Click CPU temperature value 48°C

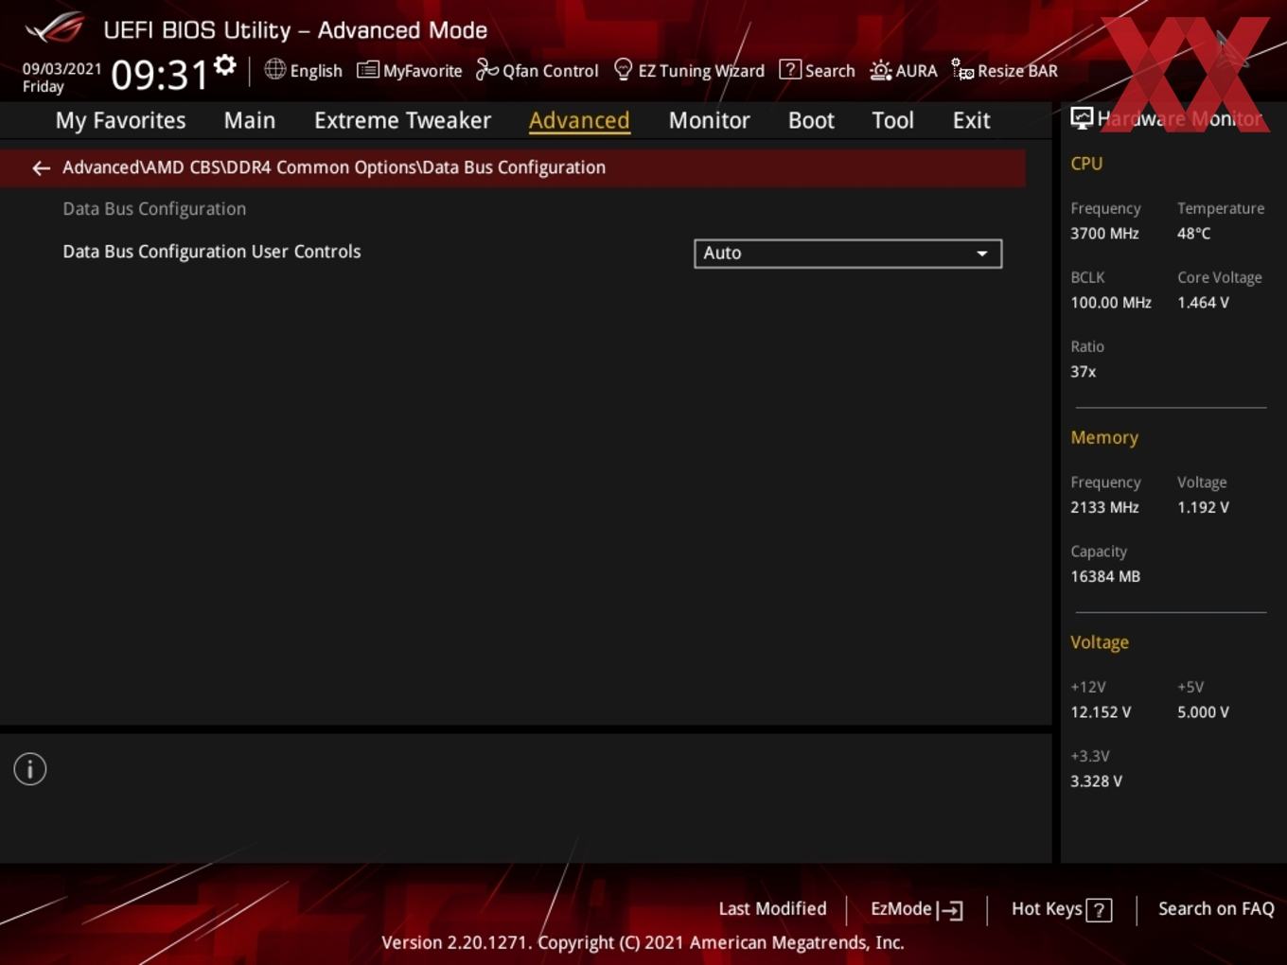pos(1193,234)
